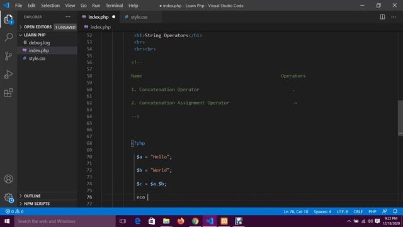Click the Windows search box on taskbar

coord(65,221)
